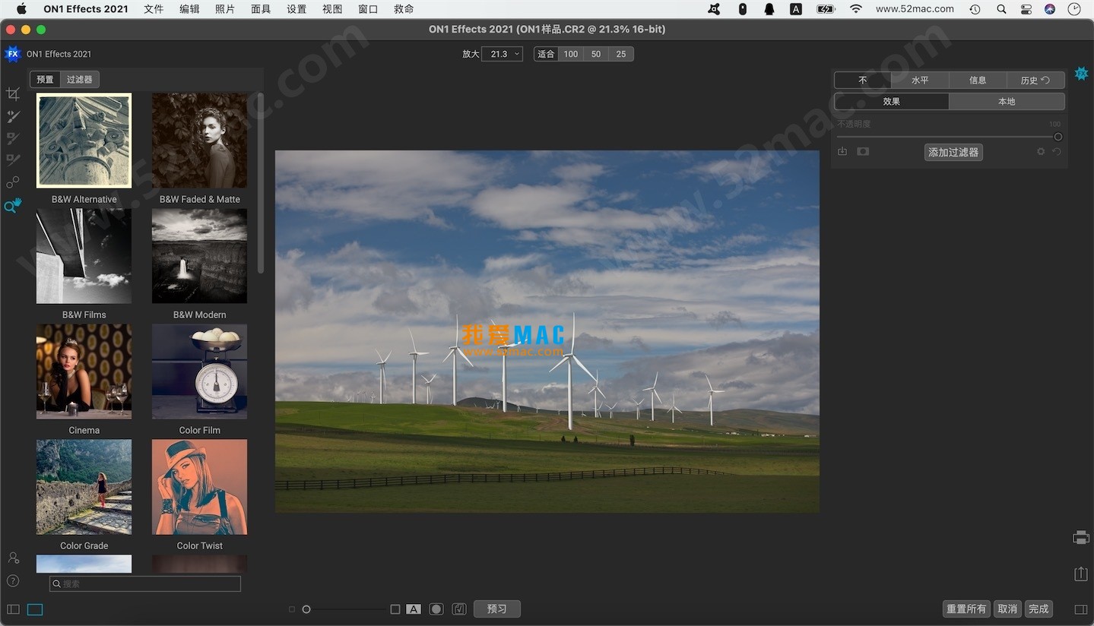Click the blue FX Effects module icon

[1081, 74]
